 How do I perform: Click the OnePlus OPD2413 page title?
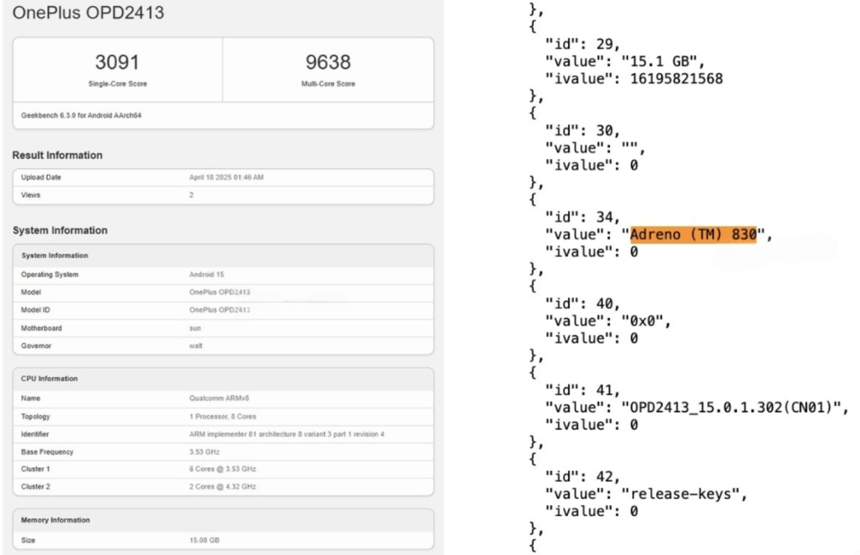(x=88, y=13)
